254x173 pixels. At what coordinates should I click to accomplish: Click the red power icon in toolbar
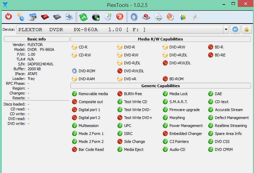(x=8, y=17)
